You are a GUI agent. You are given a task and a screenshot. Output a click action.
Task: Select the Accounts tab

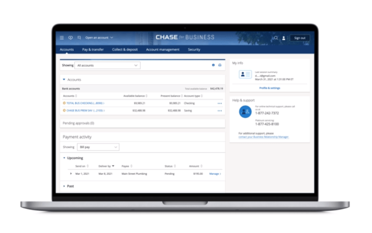[x=67, y=49]
